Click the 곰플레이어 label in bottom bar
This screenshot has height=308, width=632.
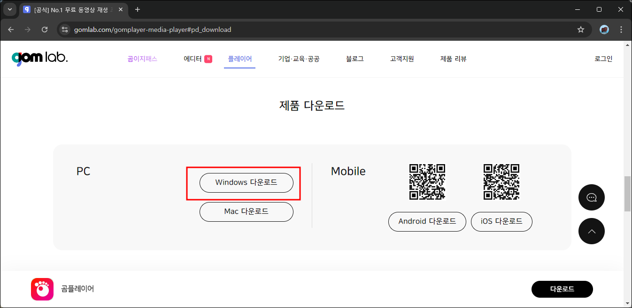point(77,289)
